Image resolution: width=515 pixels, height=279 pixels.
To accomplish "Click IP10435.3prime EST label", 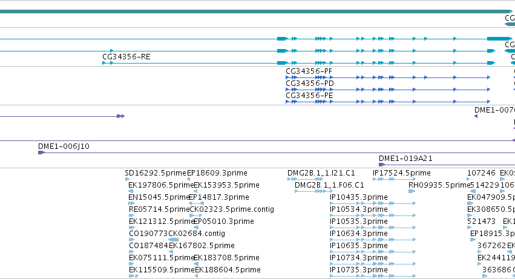I will (x=359, y=197).
